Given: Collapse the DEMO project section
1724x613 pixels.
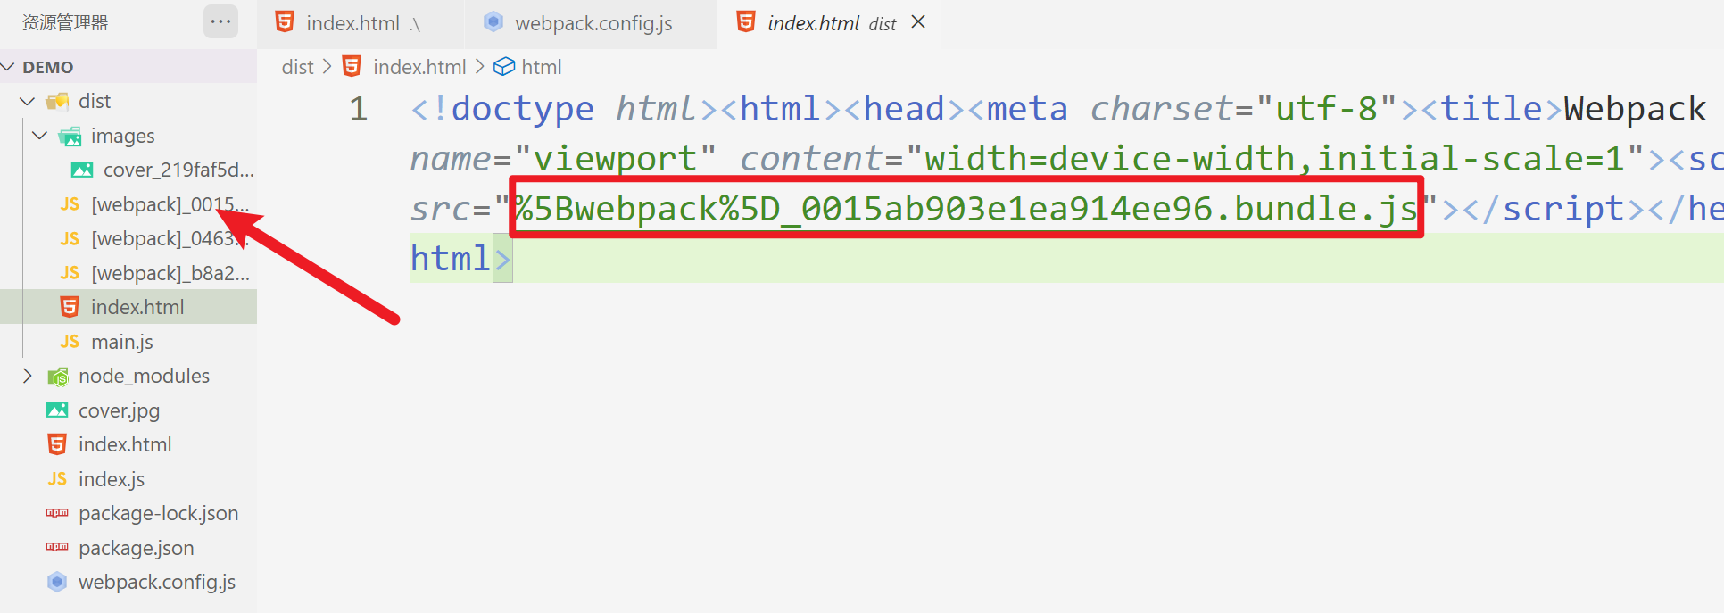Looking at the screenshot, I should click(9, 67).
